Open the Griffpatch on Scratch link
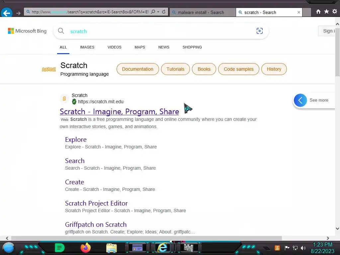Image resolution: width=340 pixels, height=255 pixels. click(x=96, y=224)
